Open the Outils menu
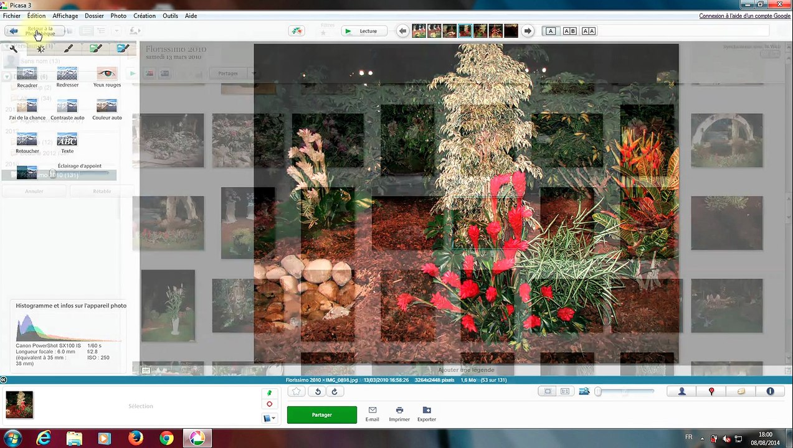The width and height of the screenshot is (793, 448). [x=170, y=16]
